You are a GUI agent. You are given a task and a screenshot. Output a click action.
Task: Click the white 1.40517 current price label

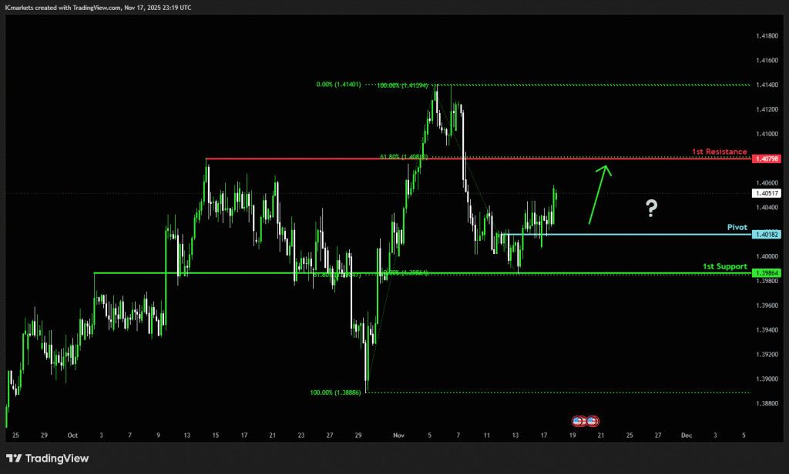point(767,194)
